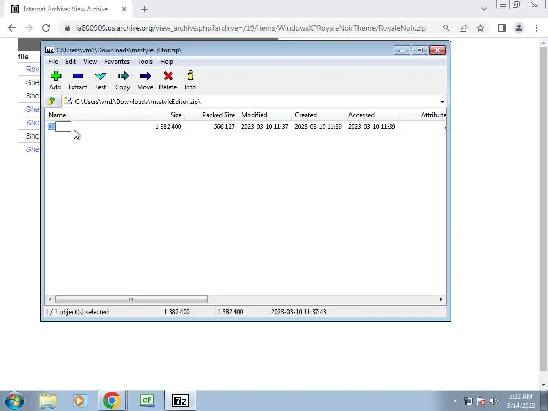Click '1 / 1 object(s) selected' status text

click(x=77, y=312)
